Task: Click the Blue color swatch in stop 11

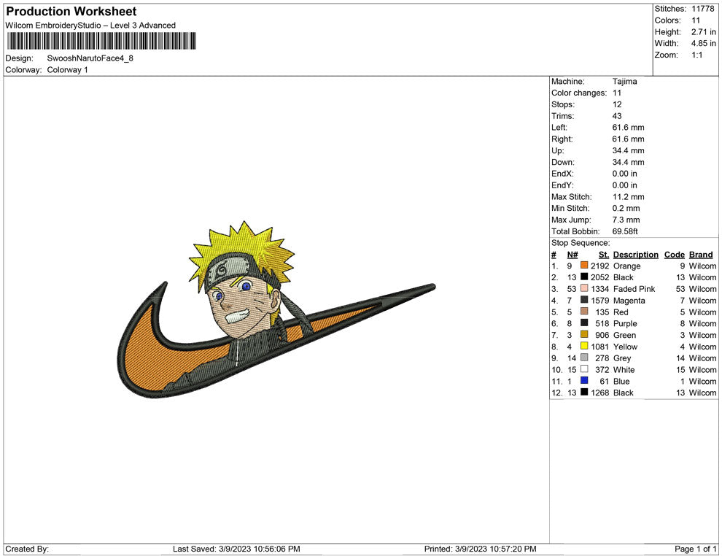Action: [584, 380]
